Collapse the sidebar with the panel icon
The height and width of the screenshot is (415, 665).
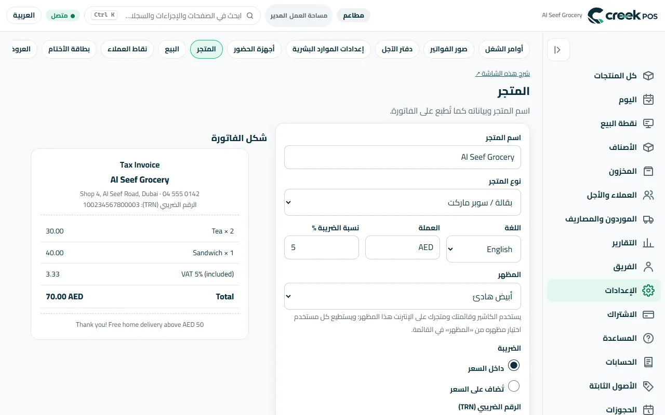pos(558,50)
